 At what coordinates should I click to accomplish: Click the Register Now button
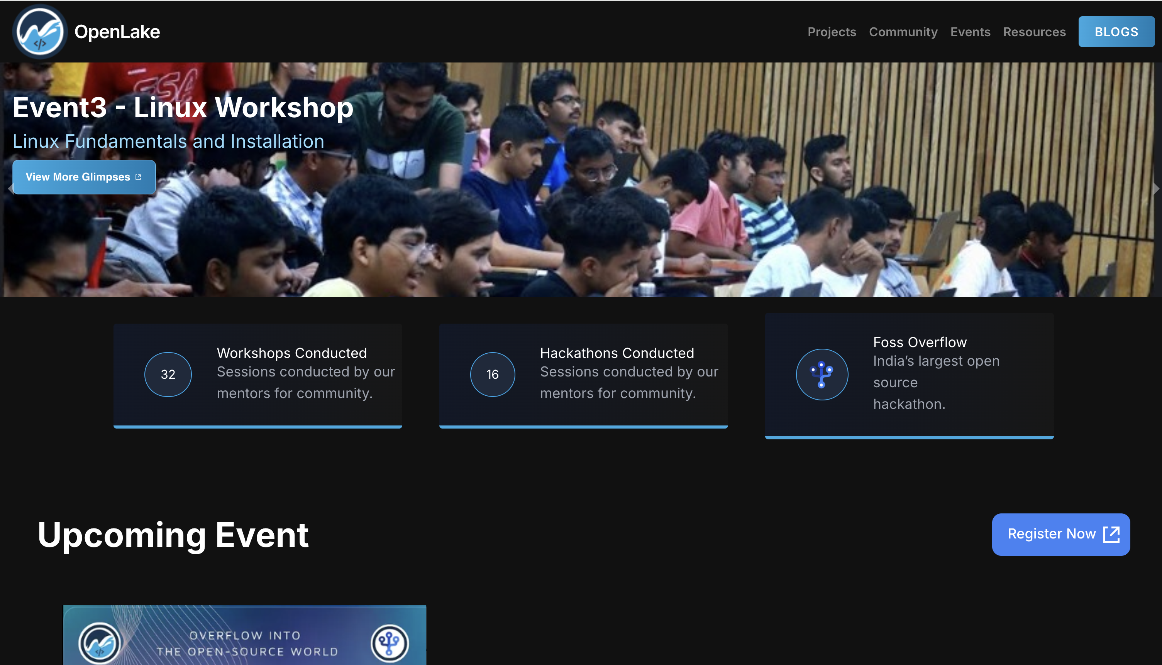tap(1060, 534)
